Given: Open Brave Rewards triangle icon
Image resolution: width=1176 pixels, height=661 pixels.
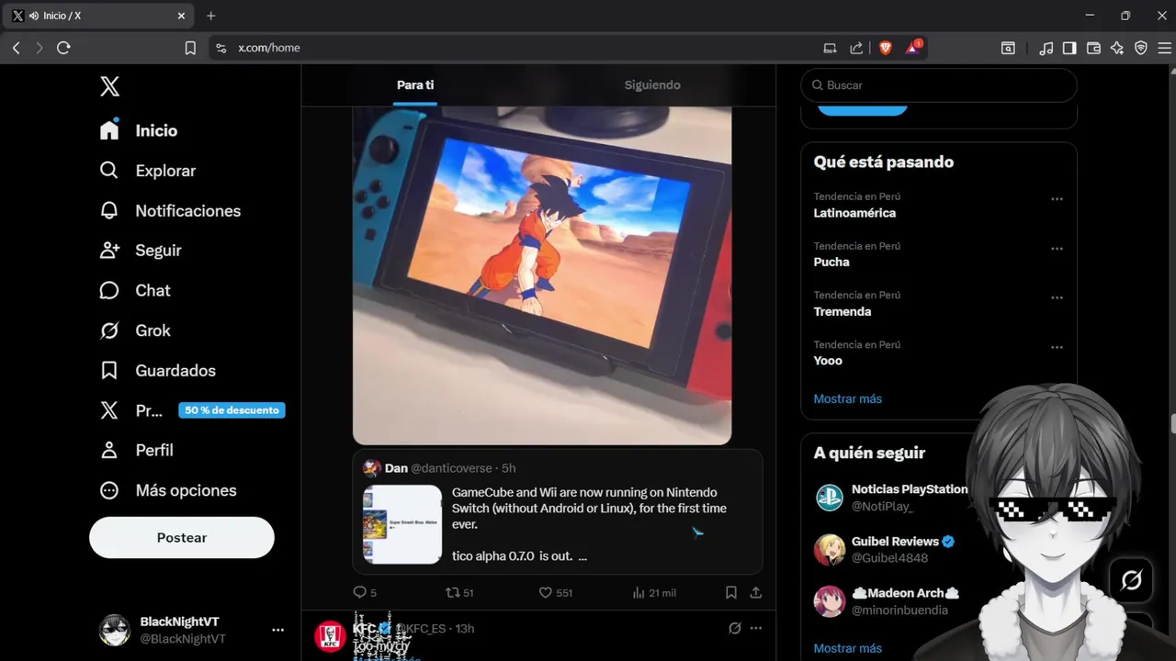Looking at the screenshot, I should pyautogui.click(x=913, y=48).
